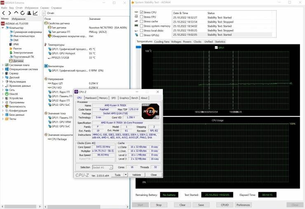Image resolution: width=305 pixels, height=209 pixels.
Task: Click the Stop button in Stability Test
Action: pyautogui.click(x=159, y=205)
